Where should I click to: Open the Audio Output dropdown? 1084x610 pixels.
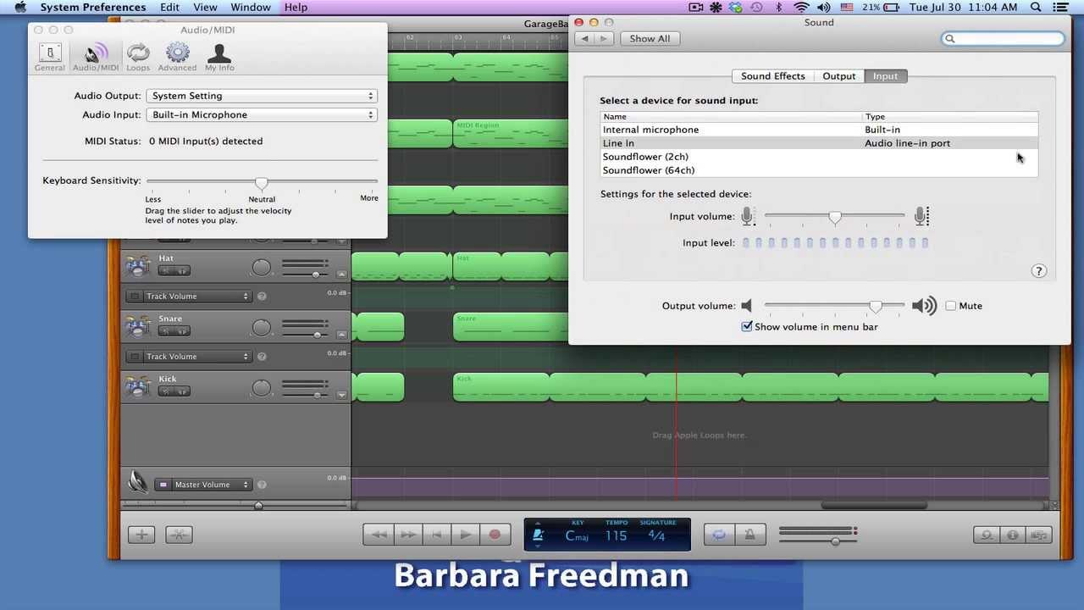pyautogui.click(x=262, y=96)
